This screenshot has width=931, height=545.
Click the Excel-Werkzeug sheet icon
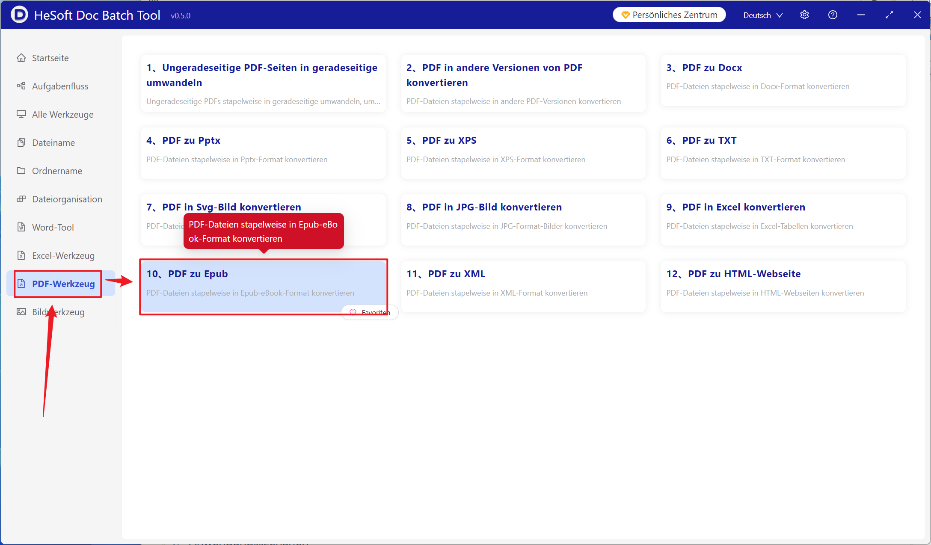point(21,255)
